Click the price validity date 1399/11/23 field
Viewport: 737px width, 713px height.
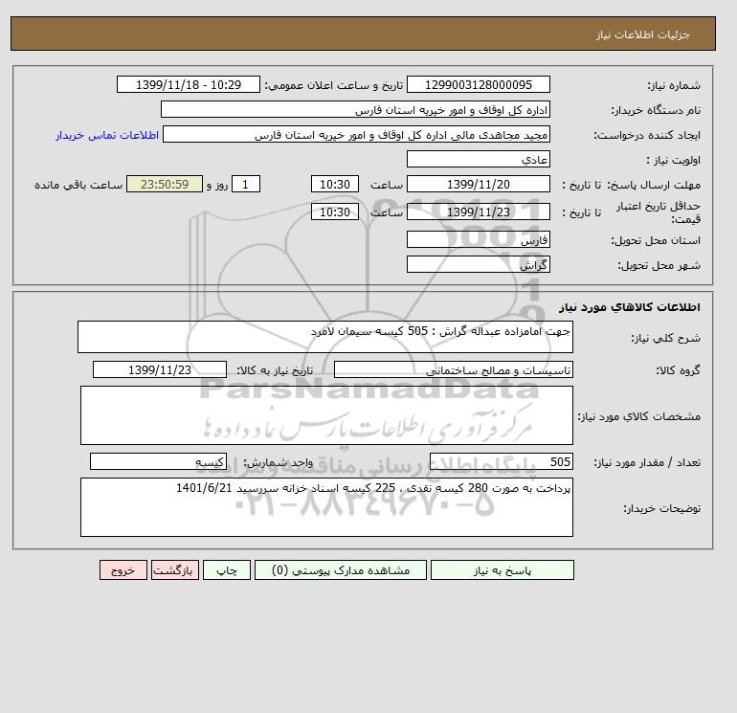pyautogui.click(x=478, y=212)
